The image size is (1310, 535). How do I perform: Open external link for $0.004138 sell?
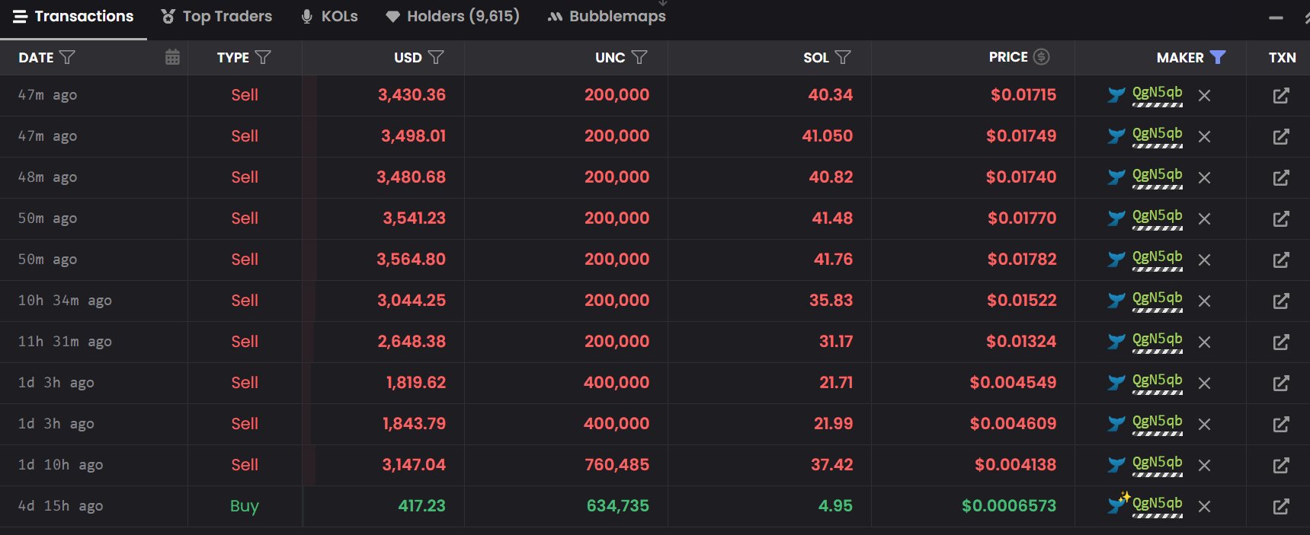(1280, 466)
